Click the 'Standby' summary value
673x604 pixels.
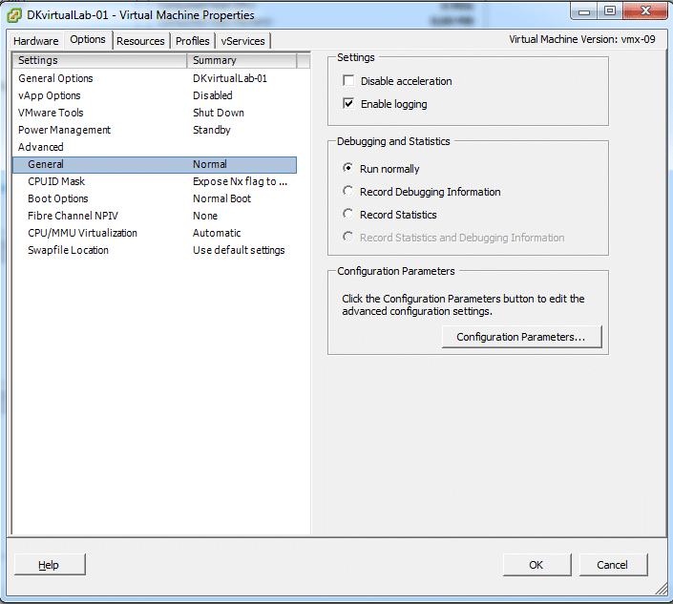pos(212,130)
